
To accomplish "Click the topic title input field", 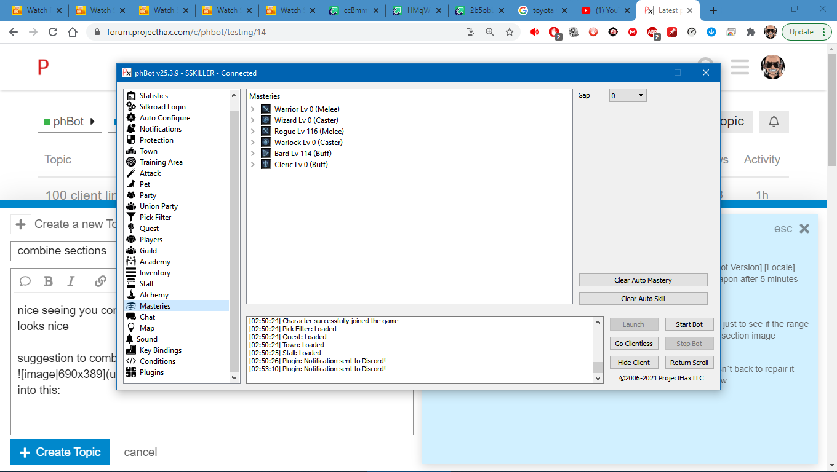I will pyautogui.click(x=62, y=251).
